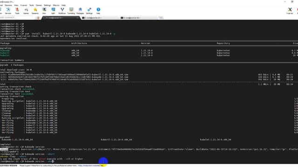Click the Help question mark icon

tap(98, 11)
